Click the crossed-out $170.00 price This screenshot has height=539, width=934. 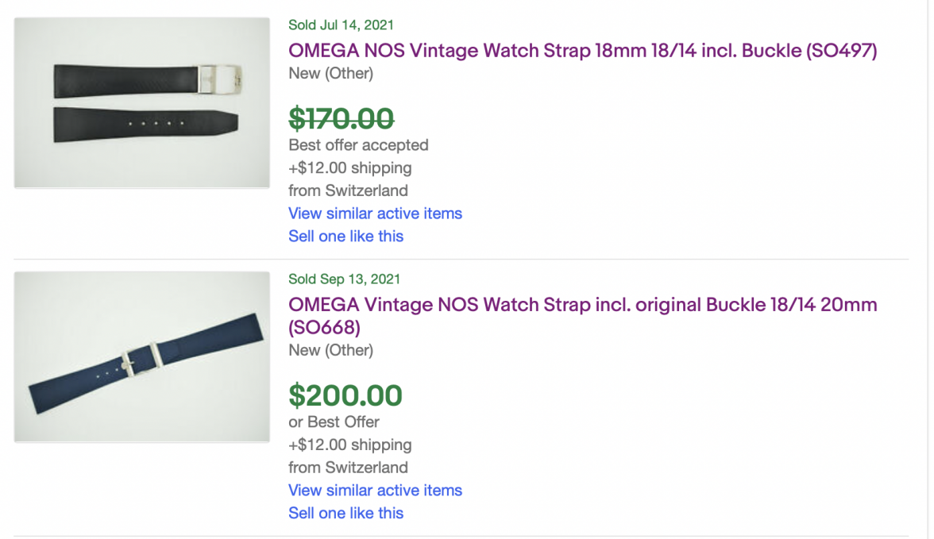coord(341,119)
